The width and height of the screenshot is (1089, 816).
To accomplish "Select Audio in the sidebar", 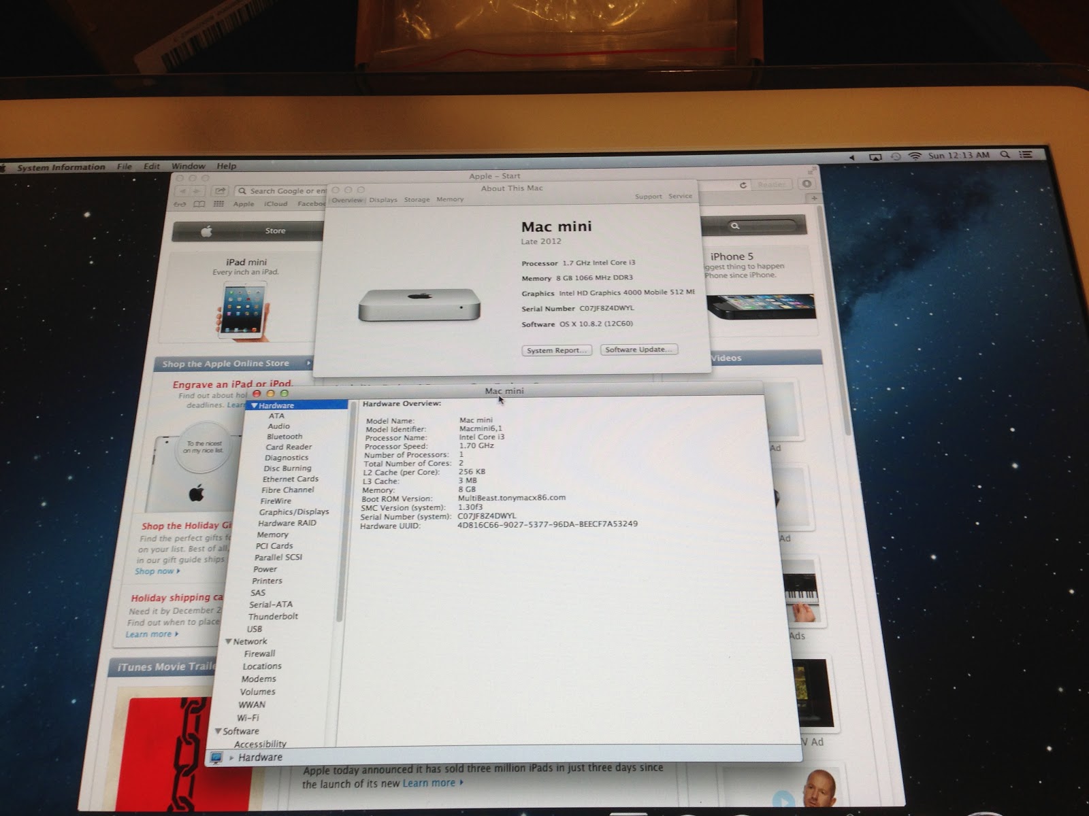I will pyautogui.click(x=278, y=426).
